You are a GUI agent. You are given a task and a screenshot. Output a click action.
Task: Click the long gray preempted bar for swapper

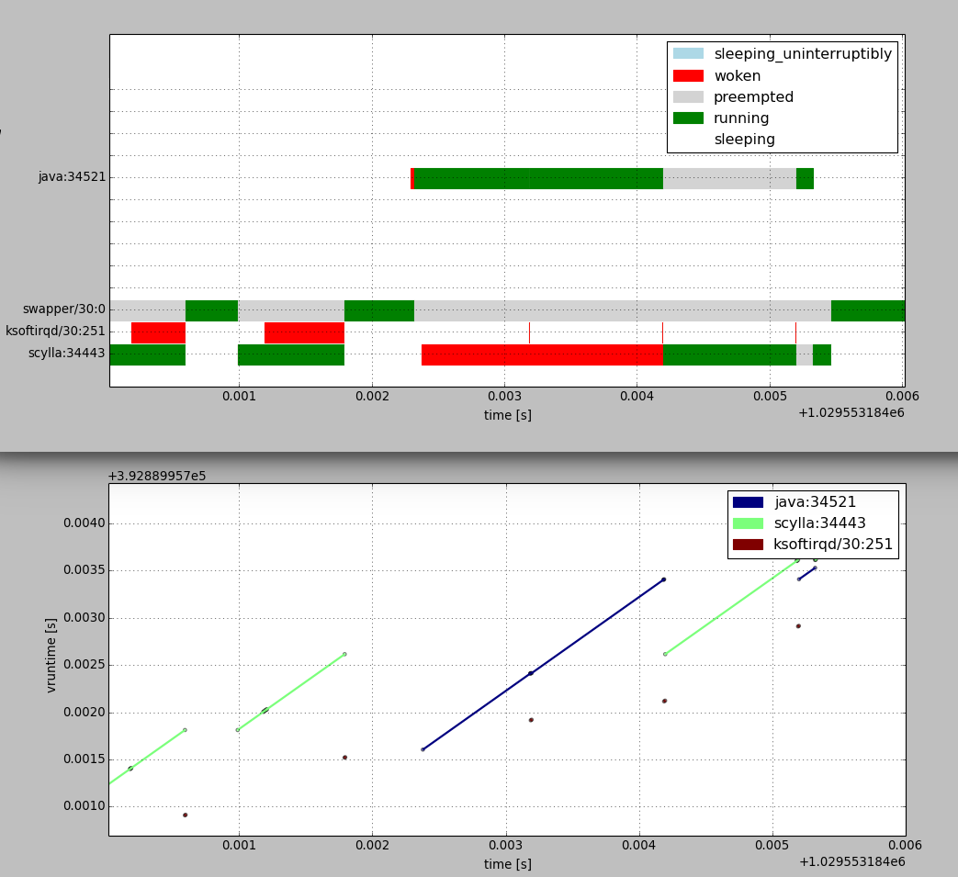[622, 310]
